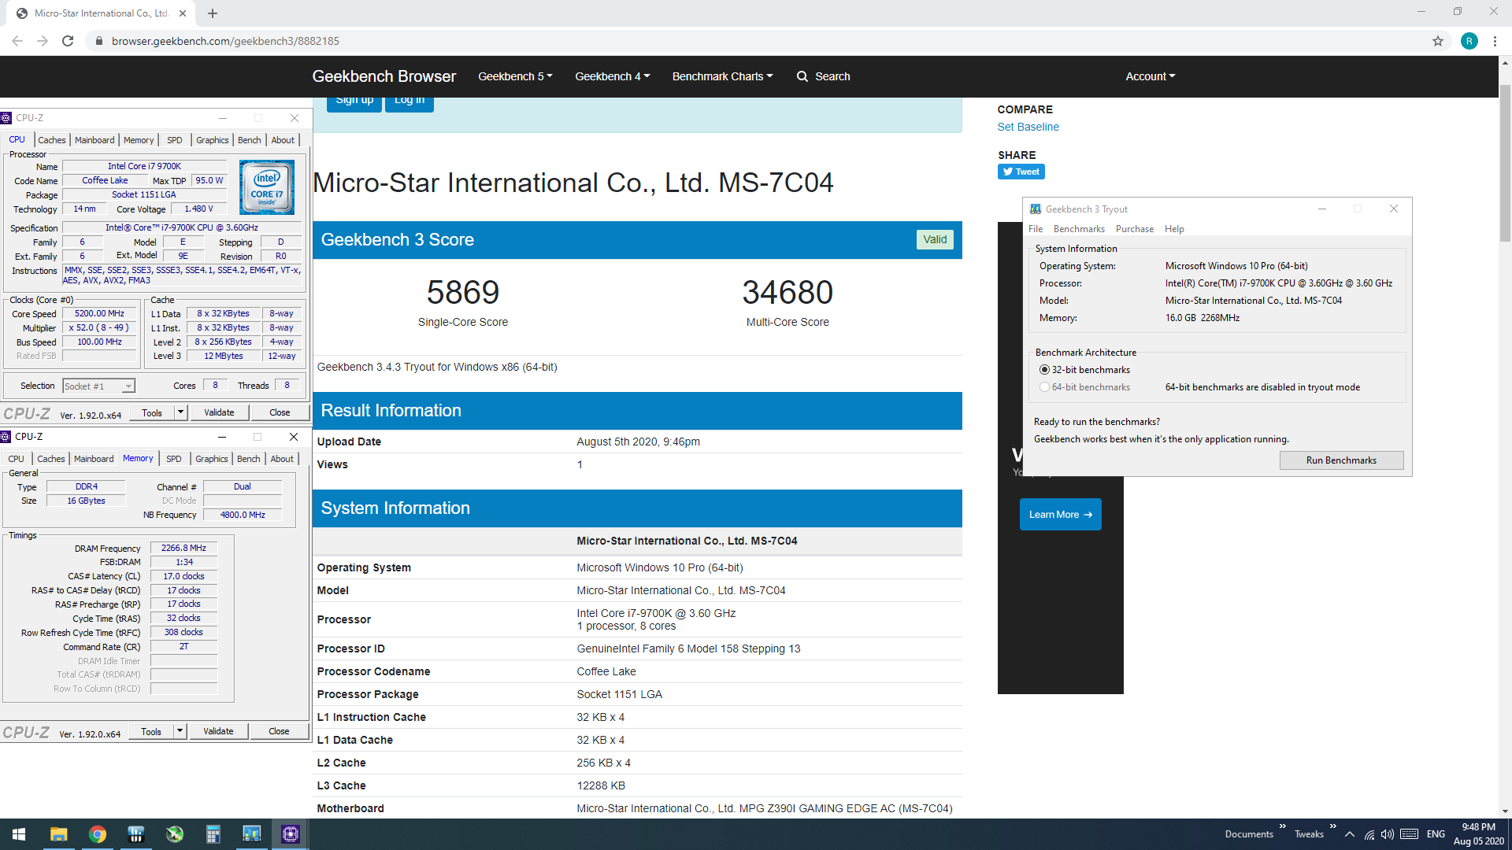Open a new browser tab
1512x850 pixels.
pos(213,13)
